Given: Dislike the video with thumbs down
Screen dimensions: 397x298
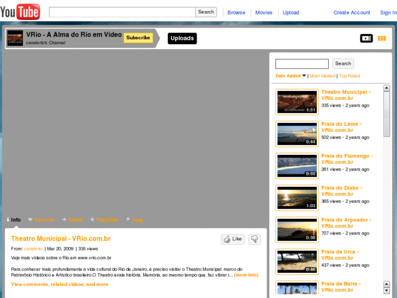Looking at the screenshot, I should click(254, 239).
